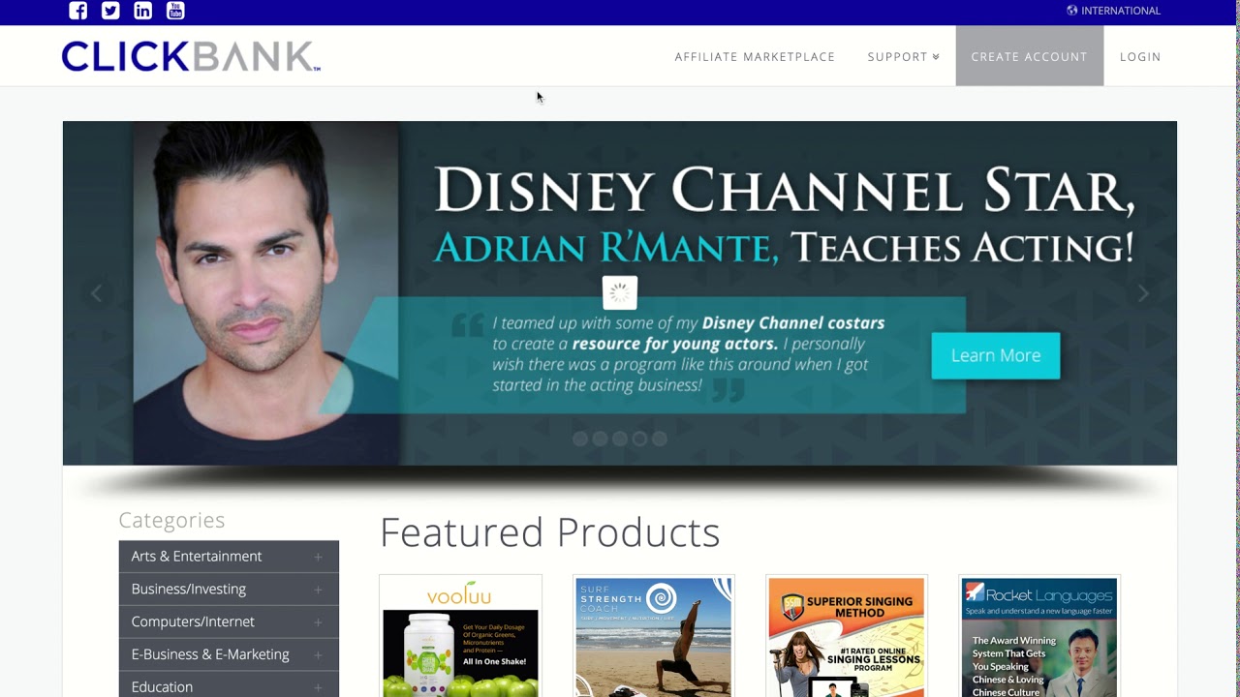Expand E-Business & E-Marketing plus icon
The width and height of the screenshot is (1240, 697).
tap(318, 655)
